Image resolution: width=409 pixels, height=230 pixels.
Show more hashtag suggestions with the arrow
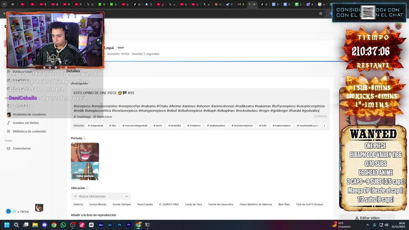[x=324, y=126]
